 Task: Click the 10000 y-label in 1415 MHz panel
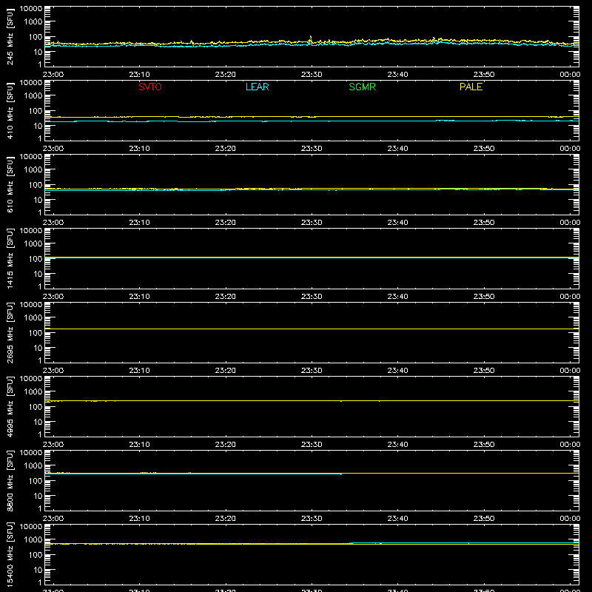(31, 231)
